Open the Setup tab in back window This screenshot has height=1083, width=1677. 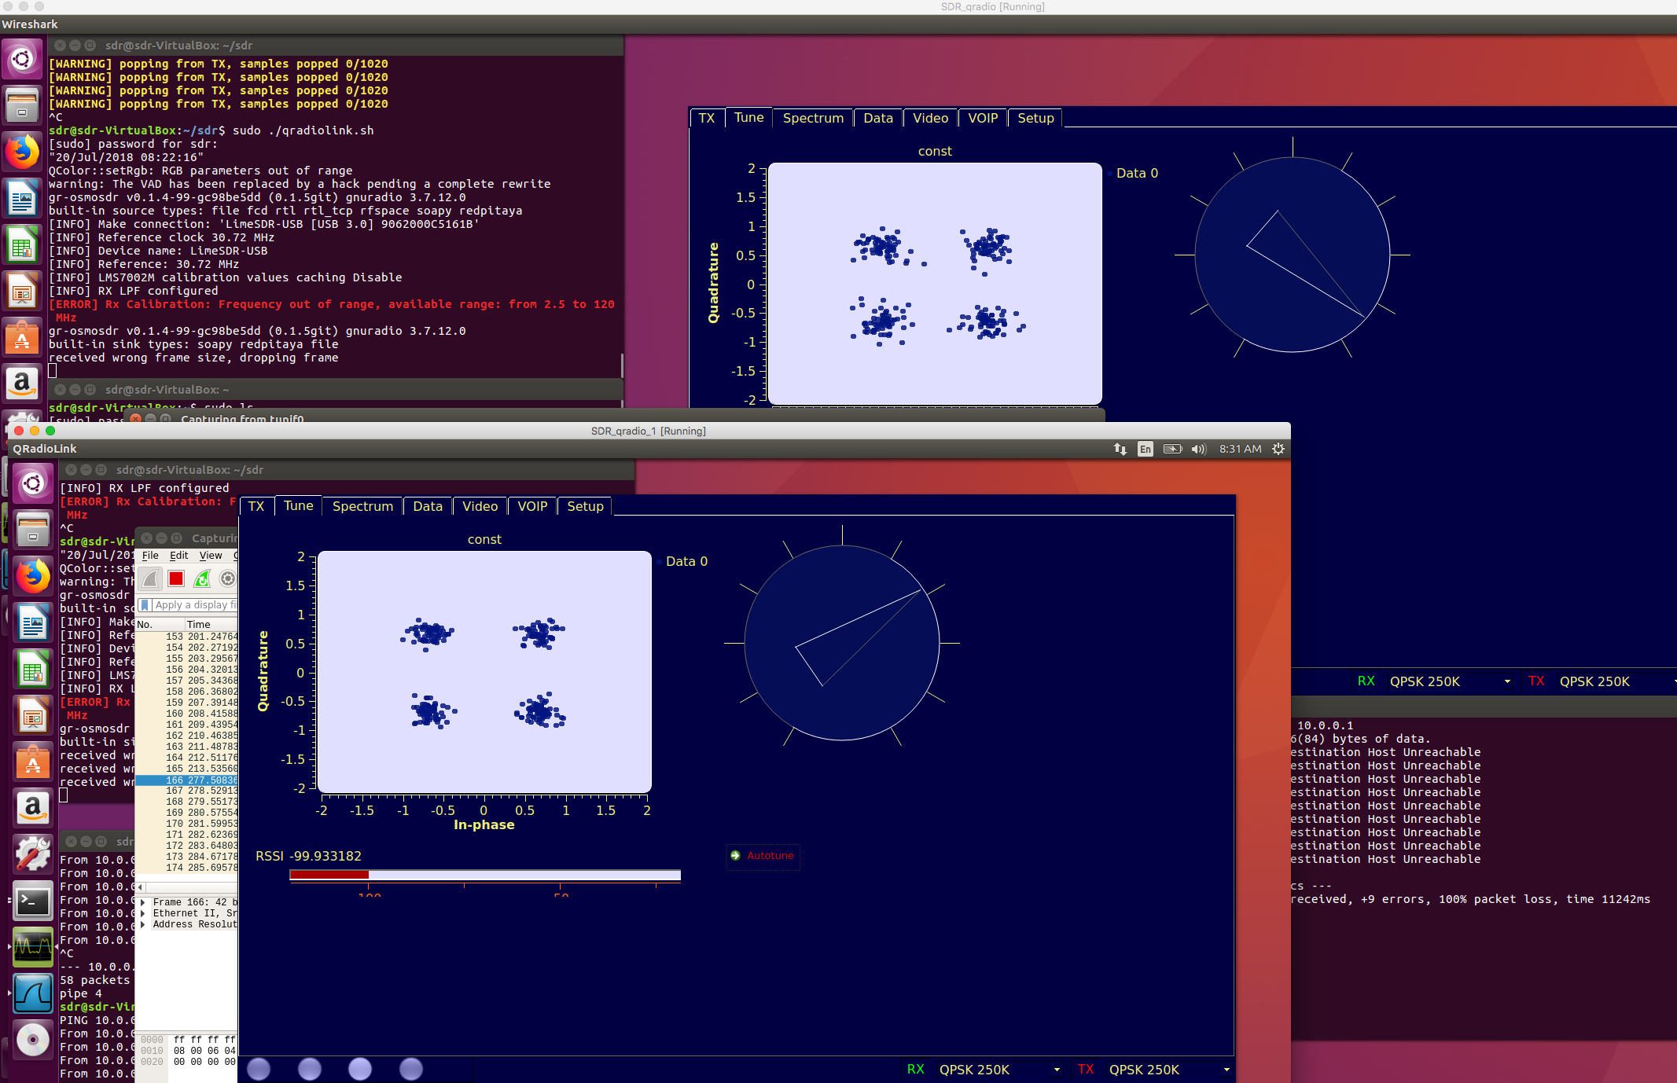pos(1035,118)
